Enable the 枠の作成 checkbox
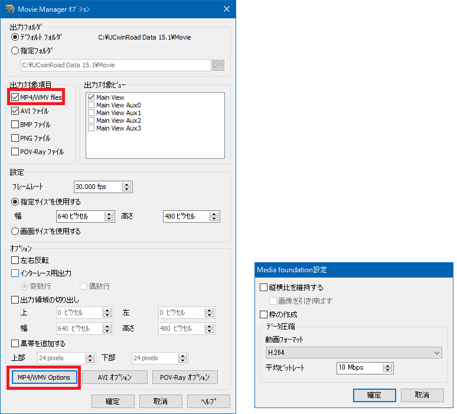Image resolution: width=457 pixels, height=414 pixels. click(x=263, y=315)
